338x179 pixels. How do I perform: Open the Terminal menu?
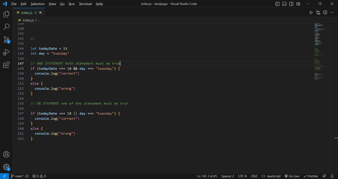point(85,4)
